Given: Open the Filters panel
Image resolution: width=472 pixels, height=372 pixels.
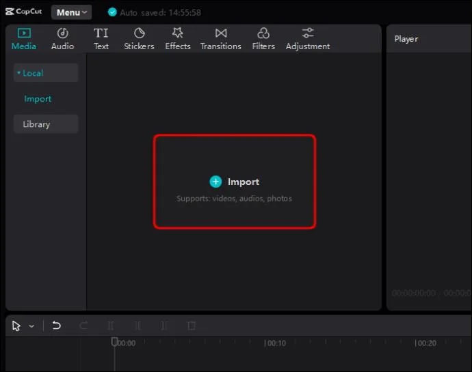Looking at the screenshot, I should [x=263, y=39].
